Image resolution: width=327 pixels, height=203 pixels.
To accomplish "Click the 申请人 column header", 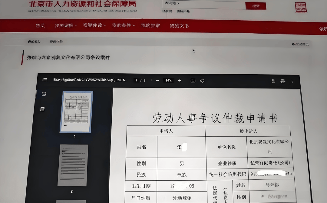I will point(166,131).
